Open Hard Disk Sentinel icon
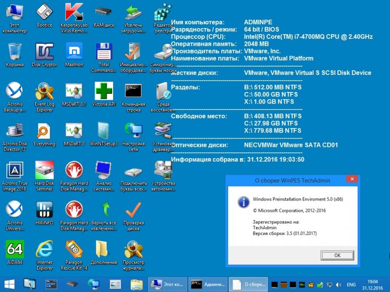This screenshot has height=292, width=390. [x=44, y=176]
